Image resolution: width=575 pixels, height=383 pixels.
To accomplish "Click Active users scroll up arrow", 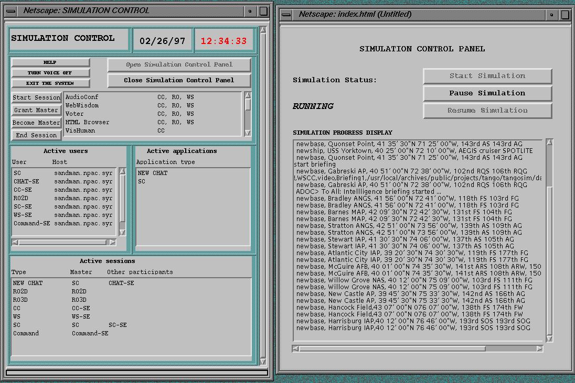I will [x=122, y=171].
